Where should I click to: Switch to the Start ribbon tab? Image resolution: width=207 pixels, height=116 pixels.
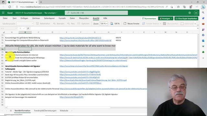(x=14, y=18)
